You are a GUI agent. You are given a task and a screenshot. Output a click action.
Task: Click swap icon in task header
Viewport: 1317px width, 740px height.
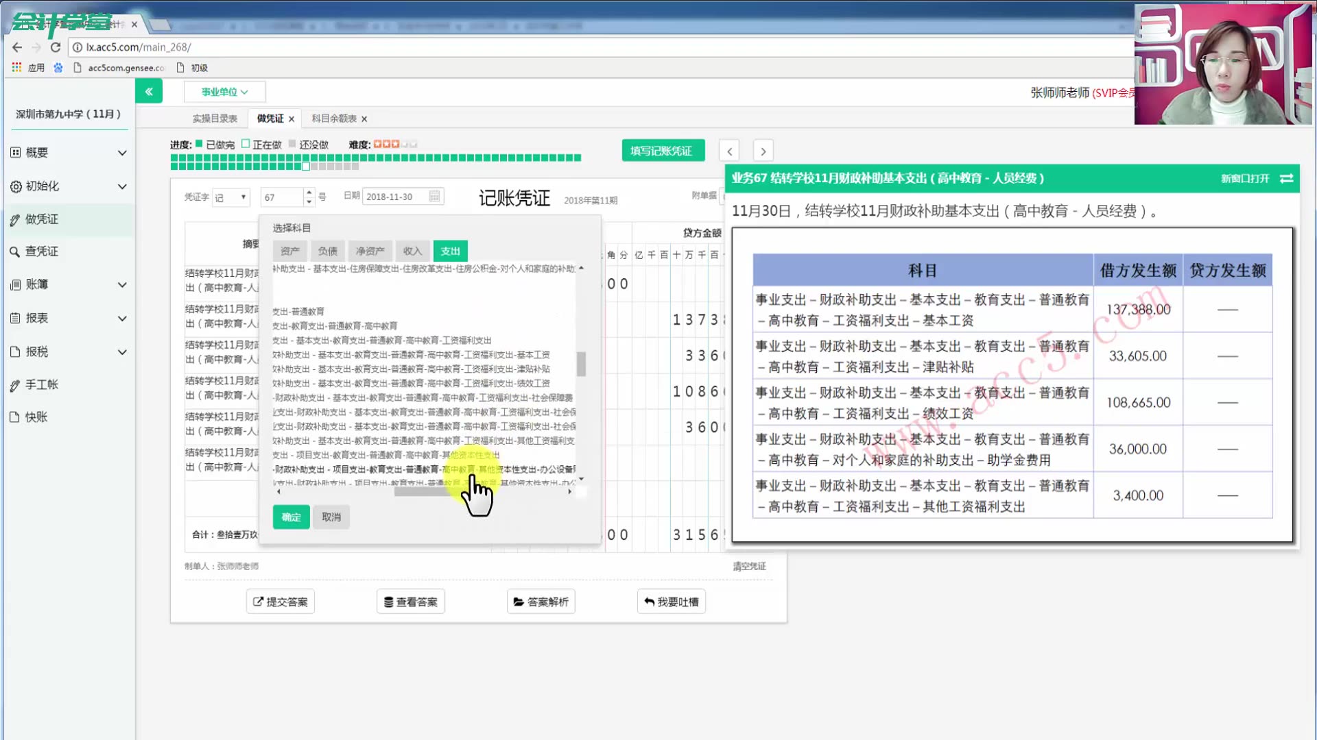pos(1287,178)
